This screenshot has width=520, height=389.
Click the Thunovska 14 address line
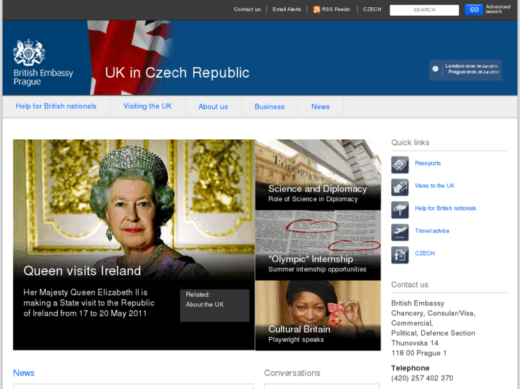point(415,343)
